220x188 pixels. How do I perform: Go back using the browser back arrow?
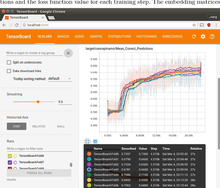[4, 25]
